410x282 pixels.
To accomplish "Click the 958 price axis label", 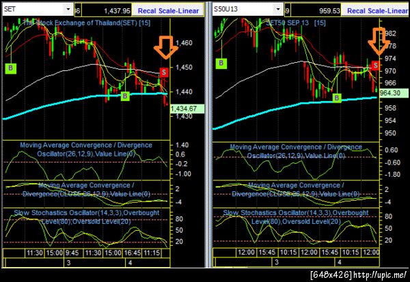I will point(391,108).
